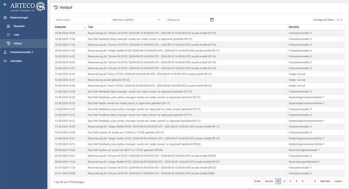Image resolution: width=349 pixels, height=189 pixels.
Task: Click timestamp 18.08.2024 18:00
Action: tap(65, 33)
